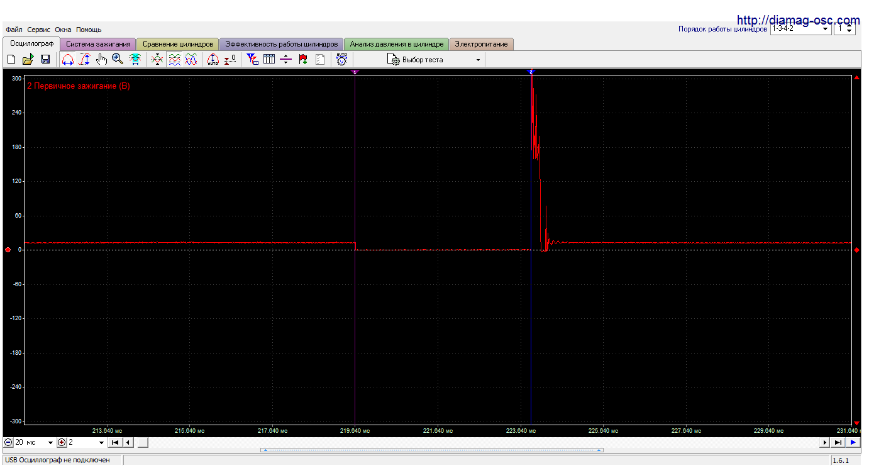Click the horizontal scrollbar thumb

click(143, 442)
